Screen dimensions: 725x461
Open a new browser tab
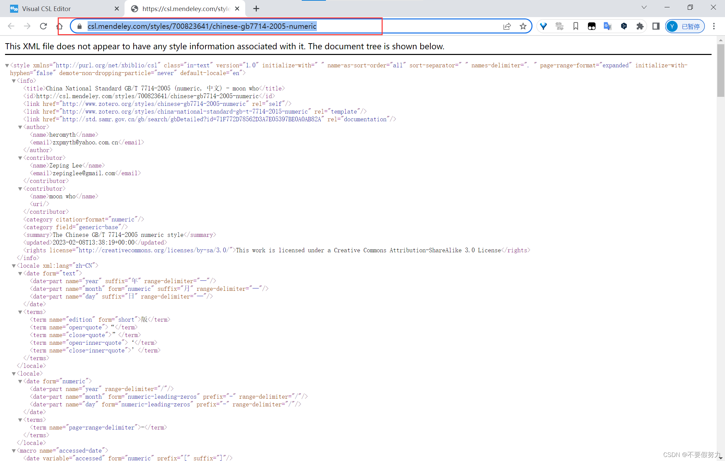pos(256,9)
